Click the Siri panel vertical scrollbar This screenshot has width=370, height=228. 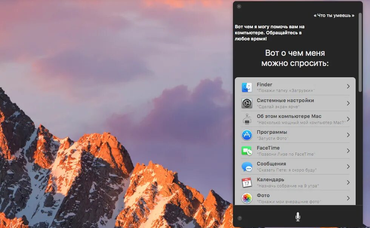pos(360,52)
